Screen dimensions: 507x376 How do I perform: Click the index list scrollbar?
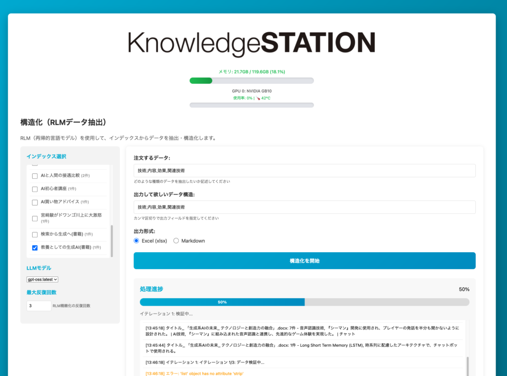[112, 241]
